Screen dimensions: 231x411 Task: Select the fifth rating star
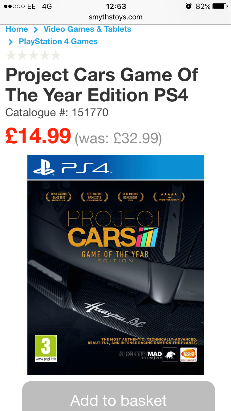pyautogui.click(x=55, y=55)
